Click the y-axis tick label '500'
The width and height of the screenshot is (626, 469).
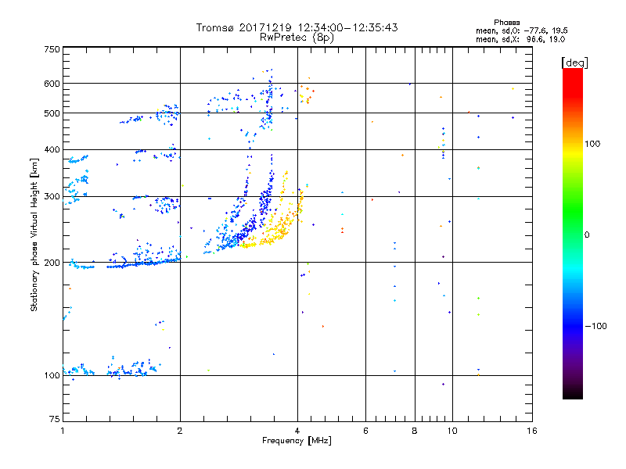tap(52, 113)
